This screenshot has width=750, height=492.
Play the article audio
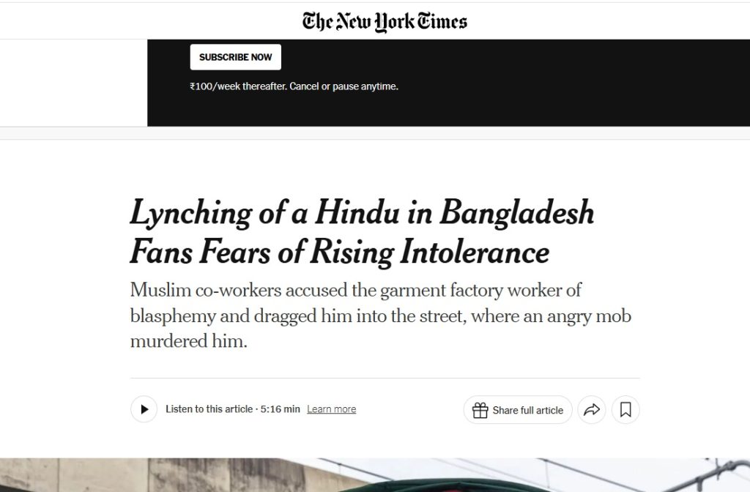click(x=144, y=409)
